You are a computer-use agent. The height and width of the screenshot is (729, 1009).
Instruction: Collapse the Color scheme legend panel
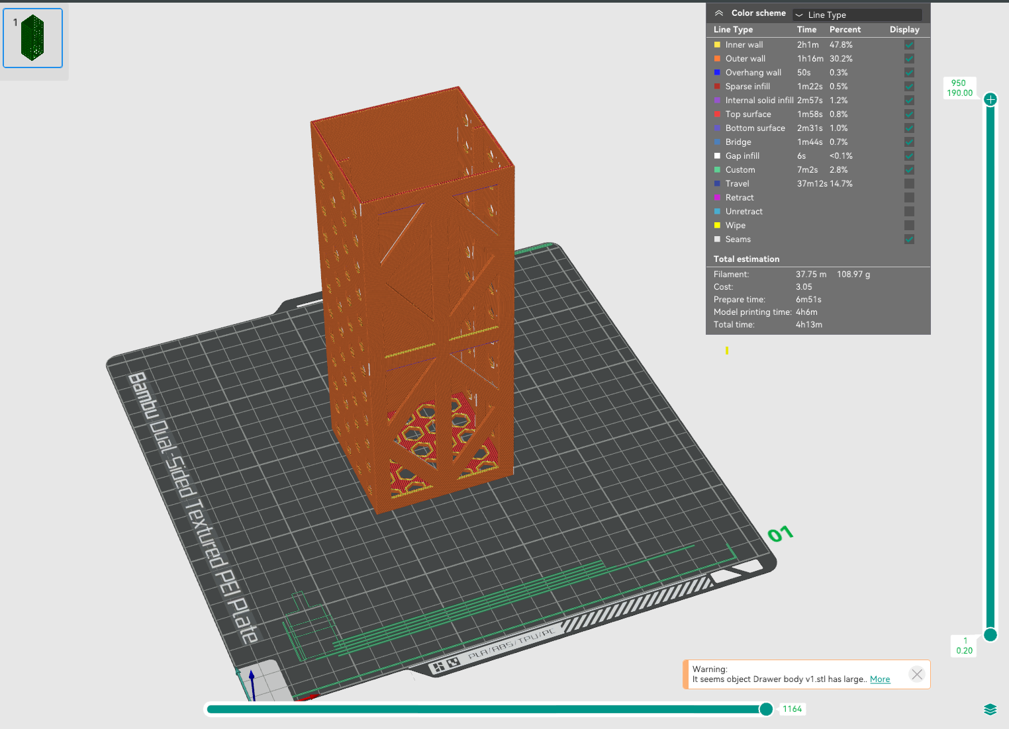[719, 13]
